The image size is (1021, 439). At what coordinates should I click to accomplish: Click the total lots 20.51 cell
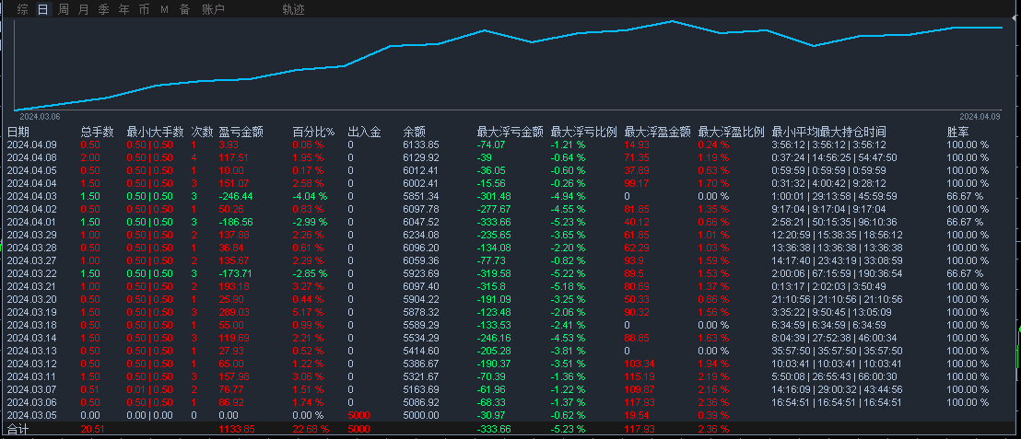click(91, 430)
